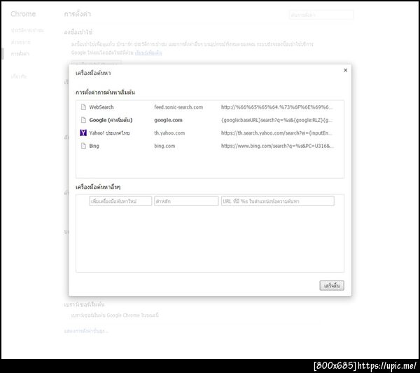Select the Yahoo! ประเทศไทย engine name
Viewport: 420px width, 373px height.
pyautogui.click(x=109, y=133)
